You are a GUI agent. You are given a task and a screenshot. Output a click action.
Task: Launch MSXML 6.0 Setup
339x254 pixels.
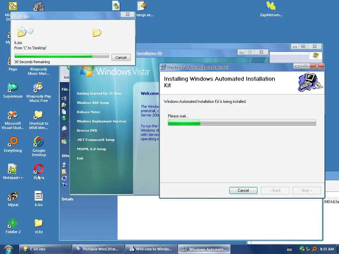(91, 149)
